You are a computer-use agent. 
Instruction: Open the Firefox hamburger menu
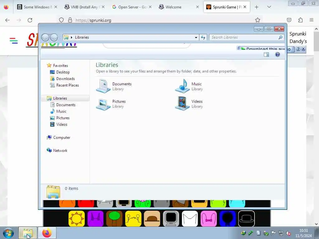point(312,20)
